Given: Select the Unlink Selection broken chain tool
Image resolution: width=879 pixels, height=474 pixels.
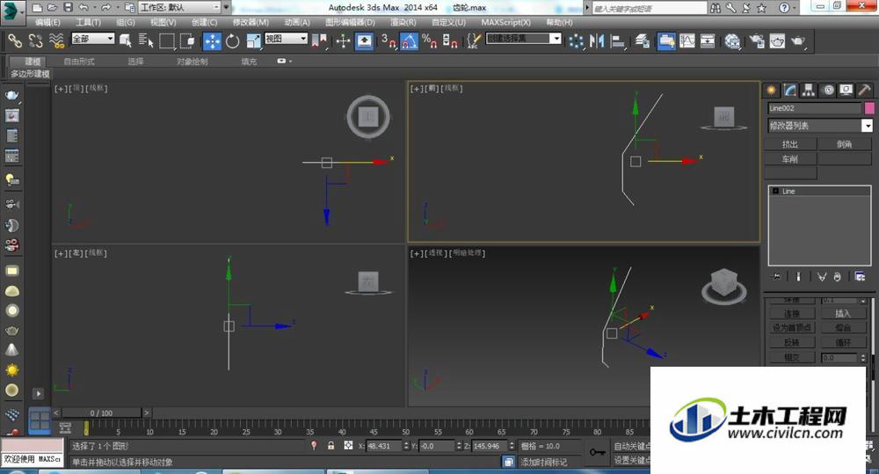Looking at the screenshot, I should [x=36, y=40].
